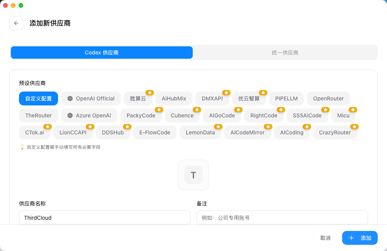Select the Azure OpenAI preset
The height and width of the screenshot is (251, 387).
click(89, 115)
